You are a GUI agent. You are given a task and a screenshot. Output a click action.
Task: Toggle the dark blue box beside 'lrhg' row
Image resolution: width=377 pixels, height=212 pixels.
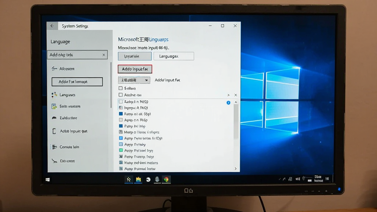point(121,126)
